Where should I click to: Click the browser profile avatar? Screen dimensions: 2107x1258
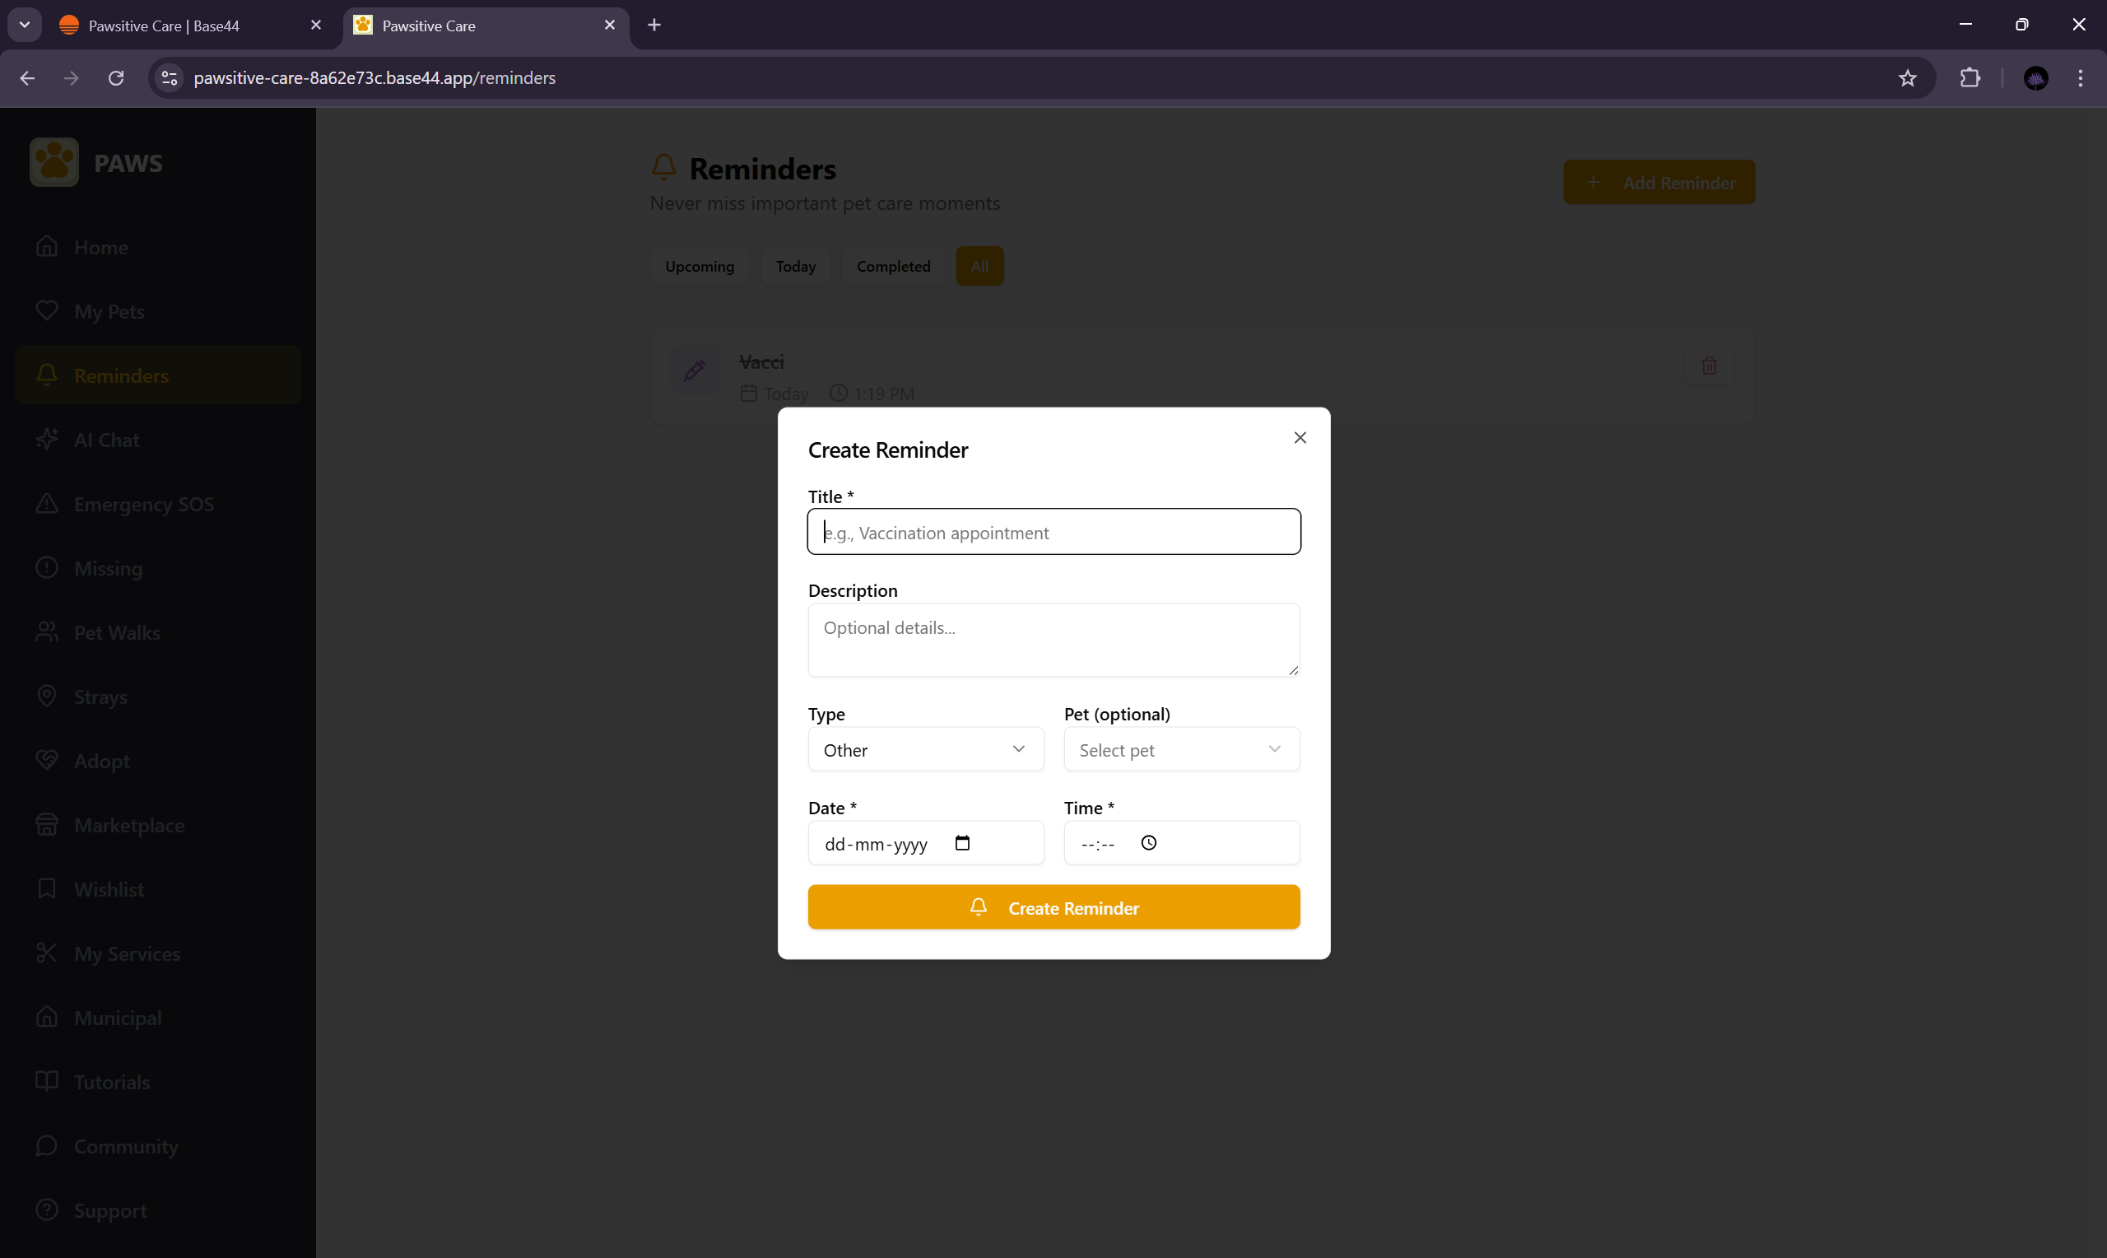[x=2035, y=78]
